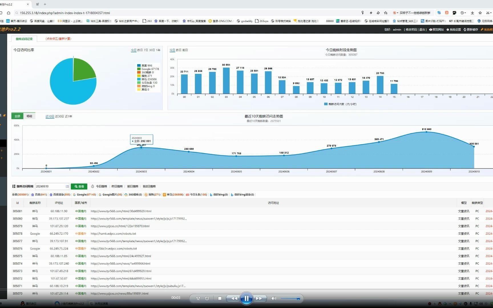Click the lightning speed mode icon
The height and width of the screenshot is (308, 493).
(371, 13)
